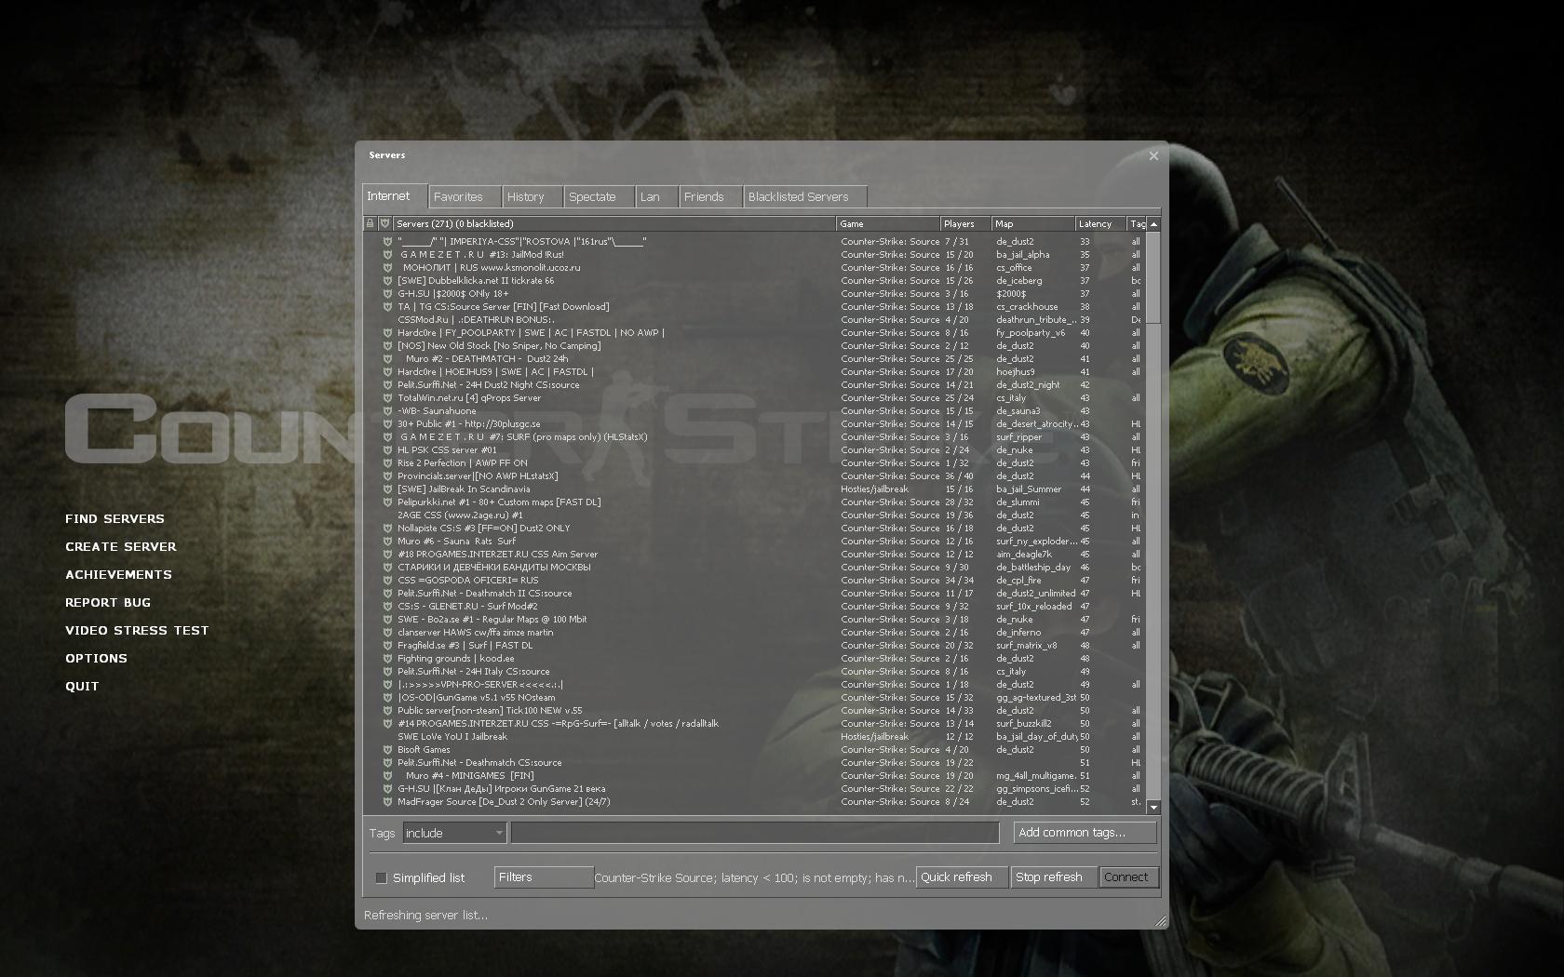
Task: Enable the Simplified list checkbox
Action: coord(381,877)
